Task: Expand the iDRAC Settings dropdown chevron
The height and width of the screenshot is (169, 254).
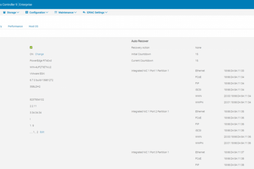Action: pos(106,13)
